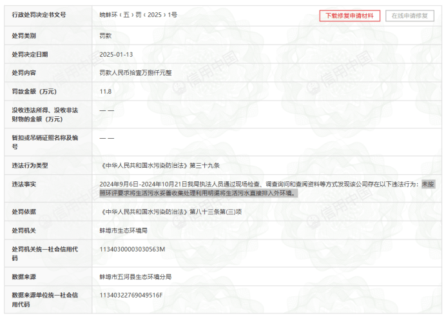Click the 处罚内容 label

(x=24, y=73)
